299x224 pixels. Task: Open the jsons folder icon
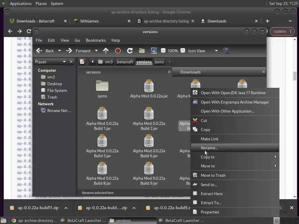pyautogui.click(x=102, y=86)
